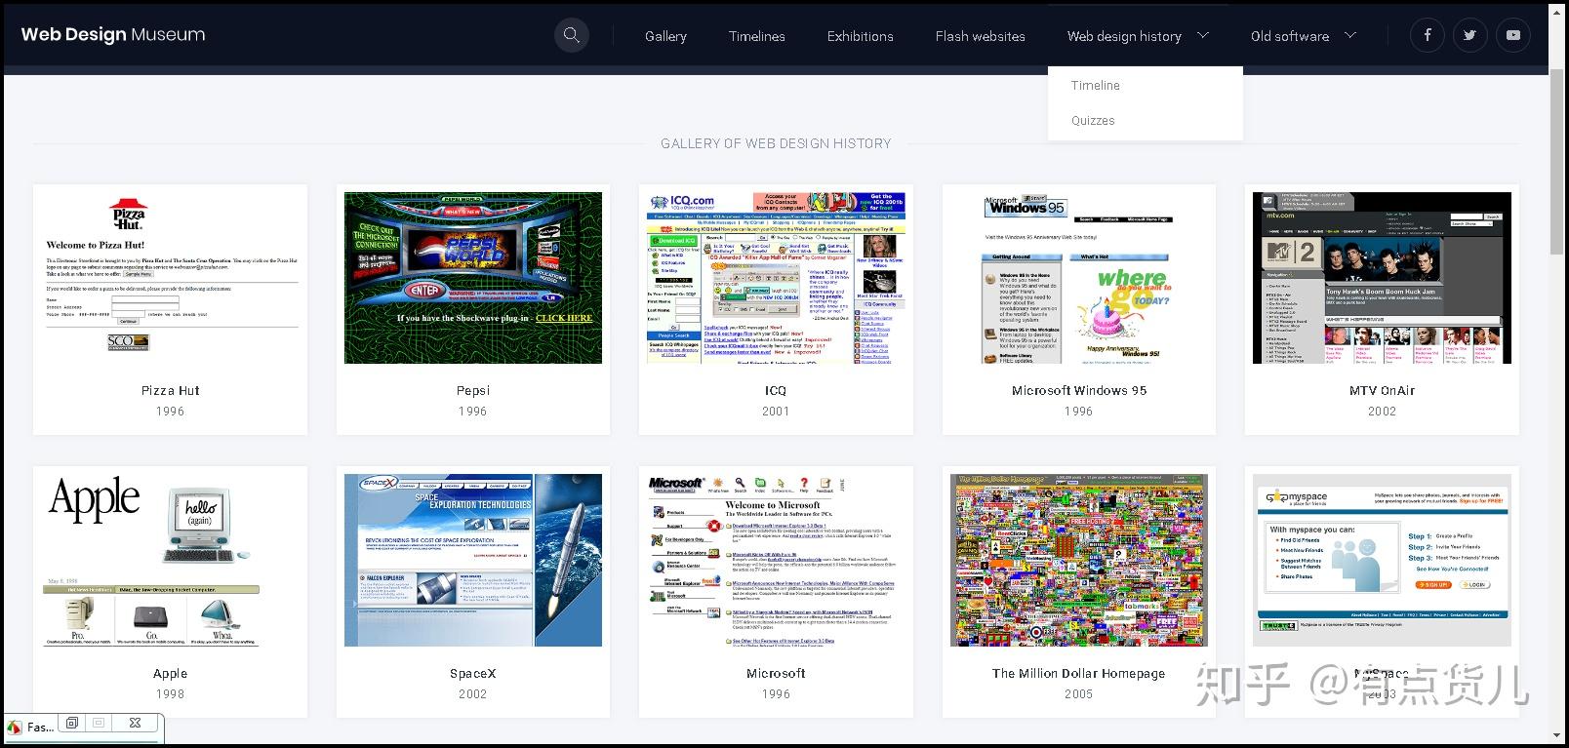Open the MTV OnAir website thumbnail
1569x748 pixels.
(1382, 278)
